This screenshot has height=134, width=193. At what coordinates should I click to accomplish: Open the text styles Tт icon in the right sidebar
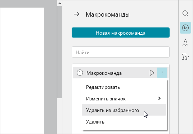(x=185, y=57)
